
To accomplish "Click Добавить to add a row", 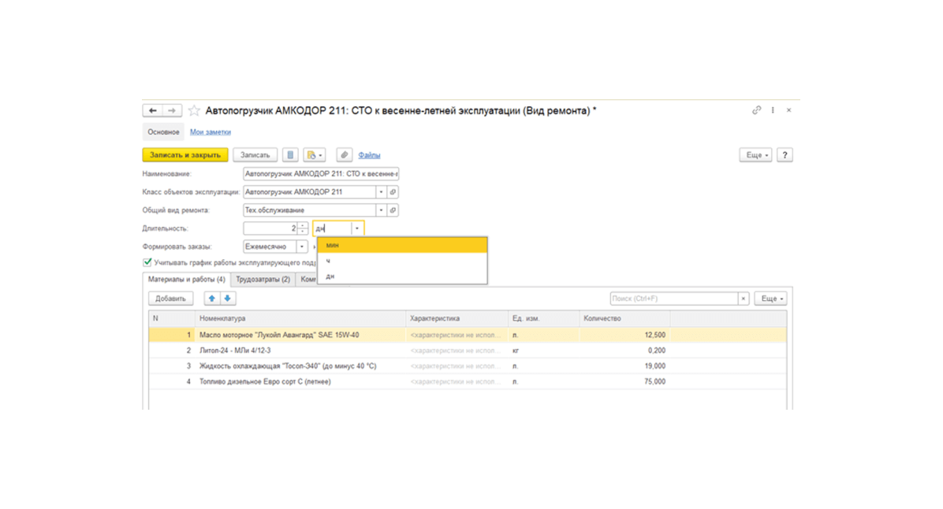I will (171, 299).
